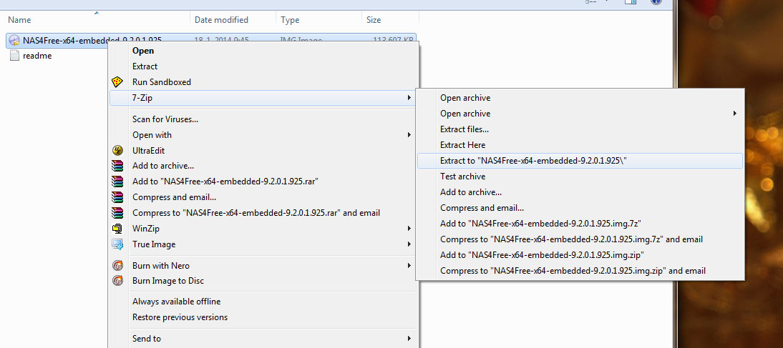Image resolution: width=783 pixels, height=348 pixels.
Task: Choose Extract Here in 7-Zip submenu
Action: click(463, 145)
